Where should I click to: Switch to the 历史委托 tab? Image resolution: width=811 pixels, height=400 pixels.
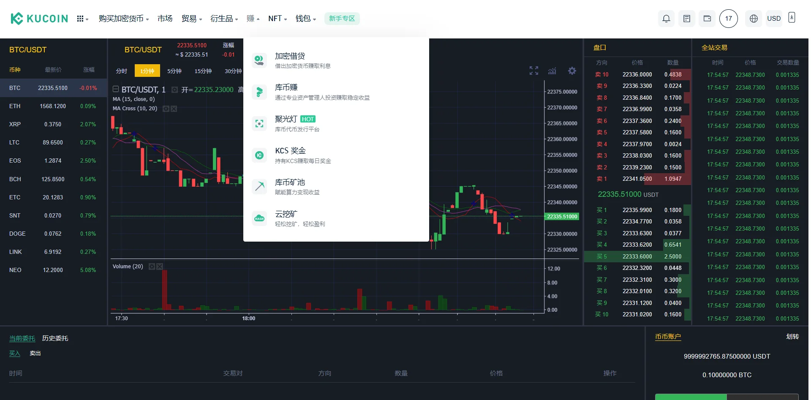click(55, 338)
